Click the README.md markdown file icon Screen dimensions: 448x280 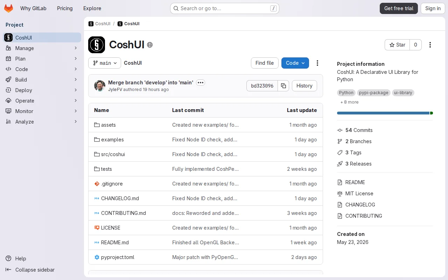97,243
